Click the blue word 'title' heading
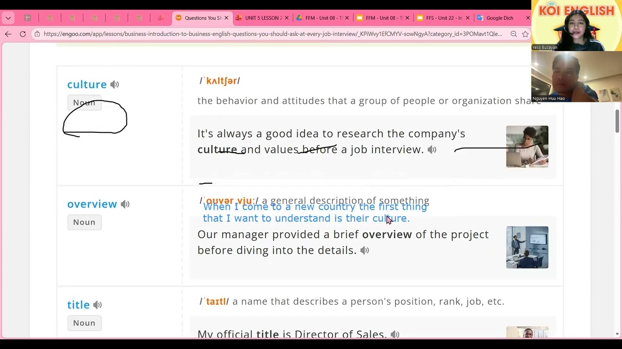The height and width of the screenshot is (349, 622). (x=78, y=305)
